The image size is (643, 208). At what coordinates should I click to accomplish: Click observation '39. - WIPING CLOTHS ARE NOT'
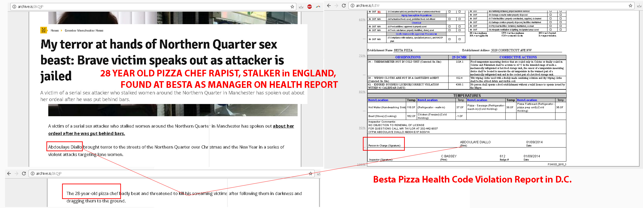pyautogui.click(x=403, y=80)
